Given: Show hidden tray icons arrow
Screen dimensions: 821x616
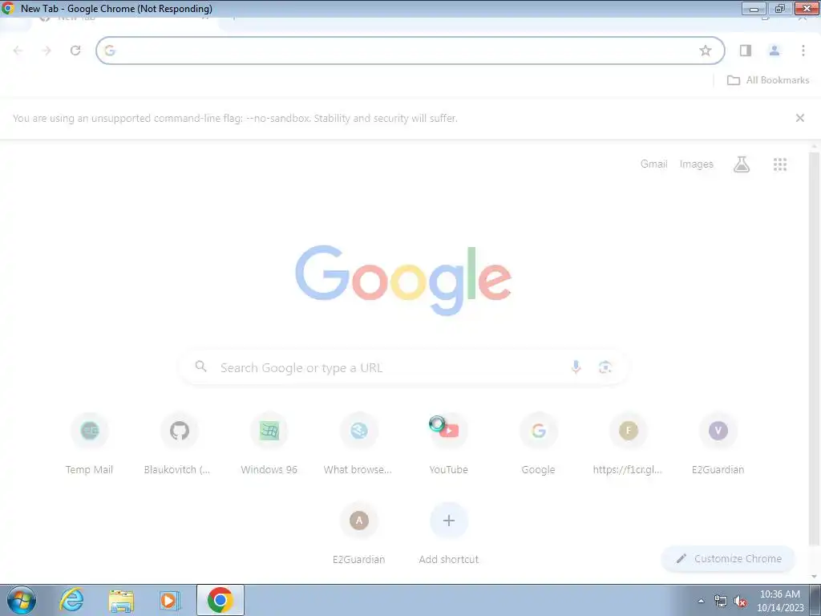Looking at the screenshot, I should [x=701, y=601].
